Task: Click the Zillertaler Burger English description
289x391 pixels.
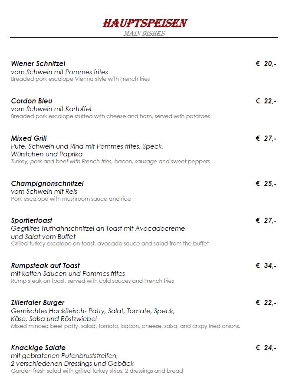Action: click(125, 326)
